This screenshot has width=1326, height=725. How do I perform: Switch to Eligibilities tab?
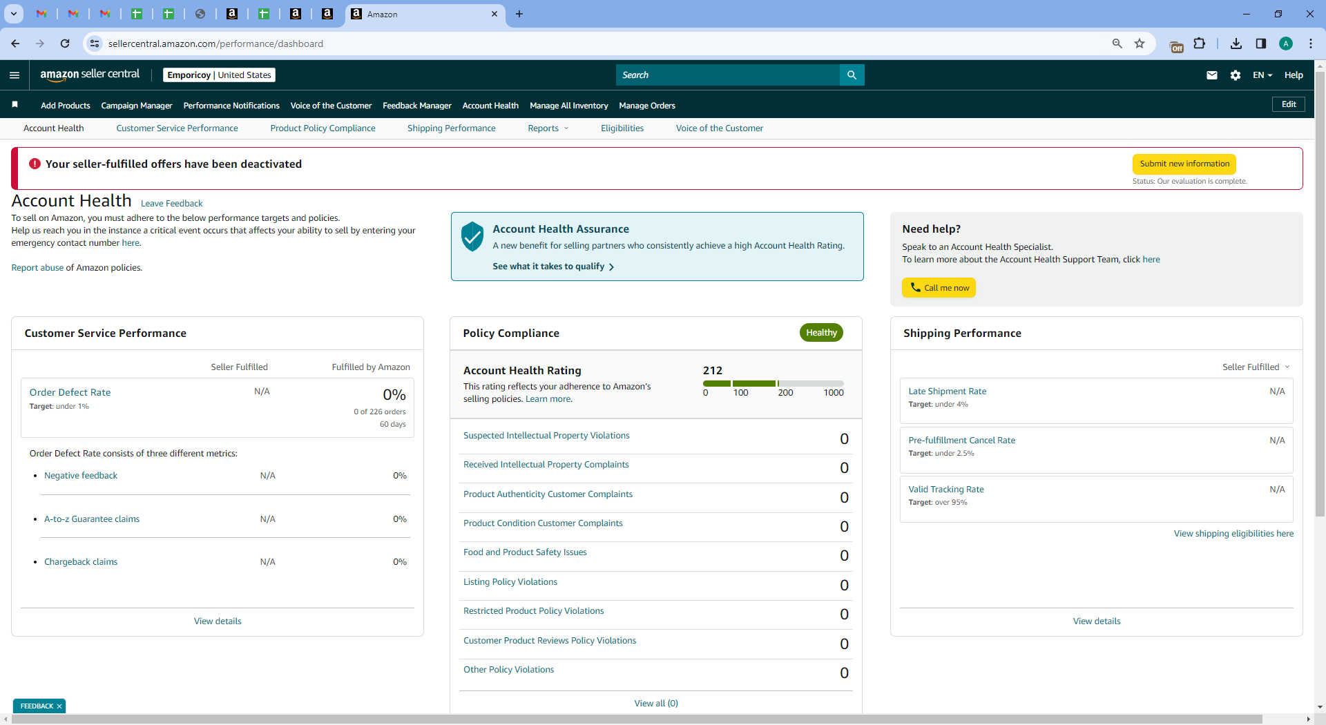click(622, 128)
